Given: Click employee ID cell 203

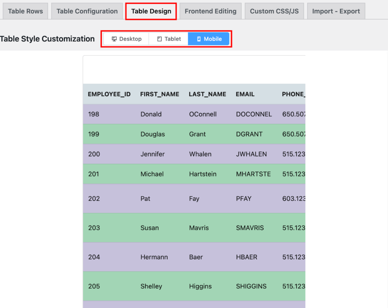Looking at the screenshot, I should coord(94,228).
